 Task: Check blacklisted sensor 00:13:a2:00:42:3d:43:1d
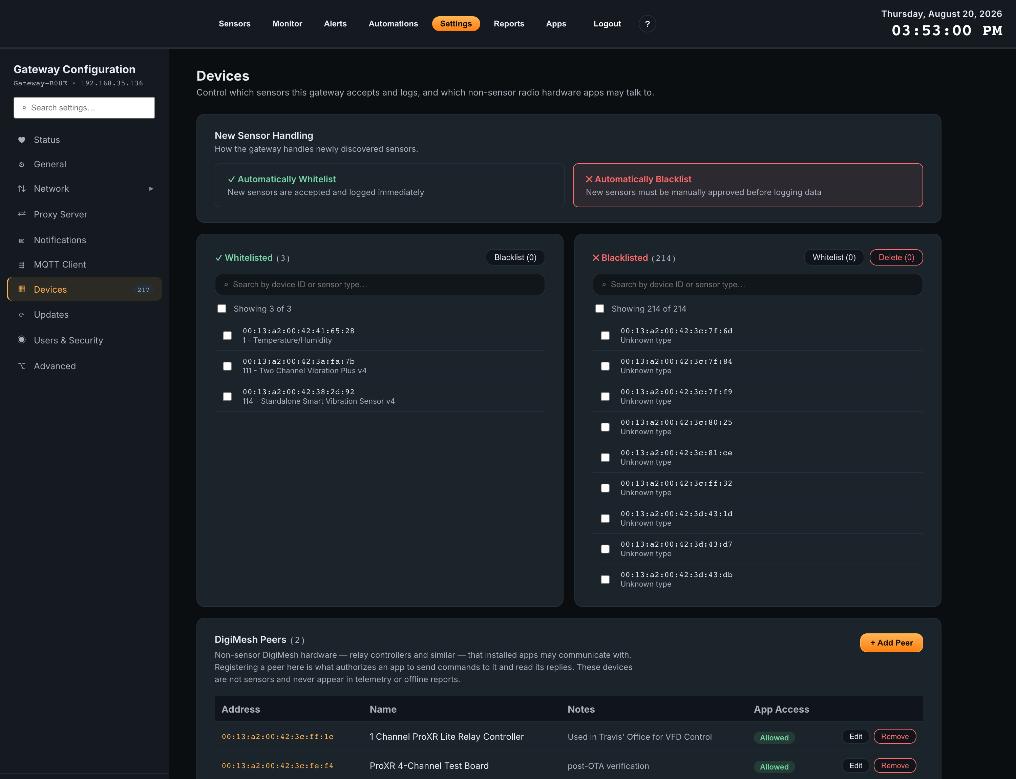click(605, 519)
